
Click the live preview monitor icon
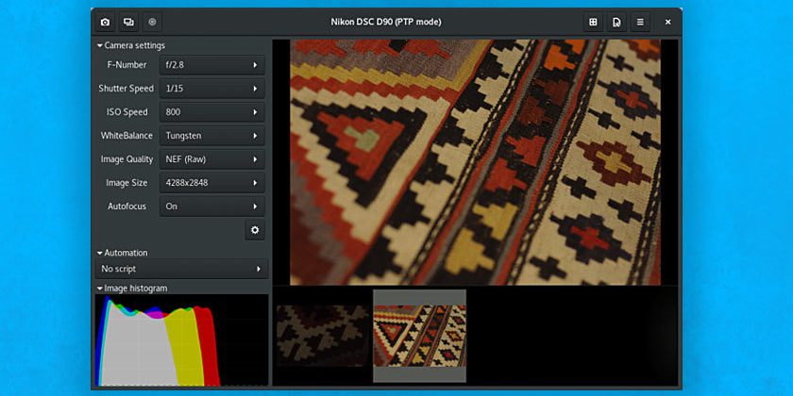pyautogui.click(x=128, y=22)
